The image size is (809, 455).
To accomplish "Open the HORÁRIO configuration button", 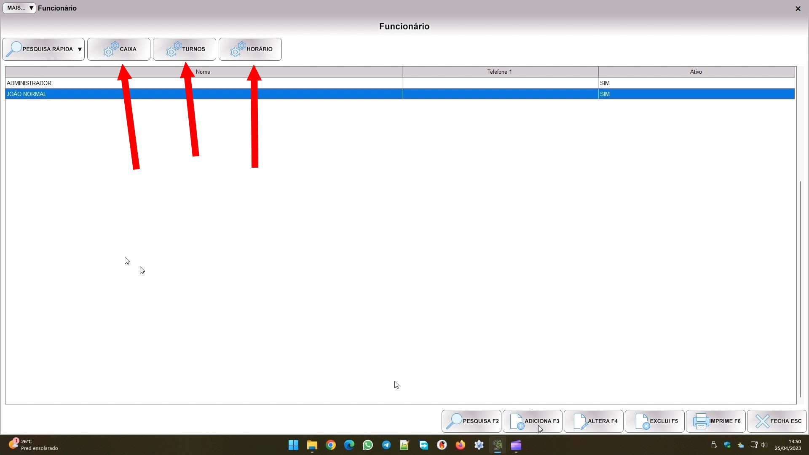I will point(250,49).
